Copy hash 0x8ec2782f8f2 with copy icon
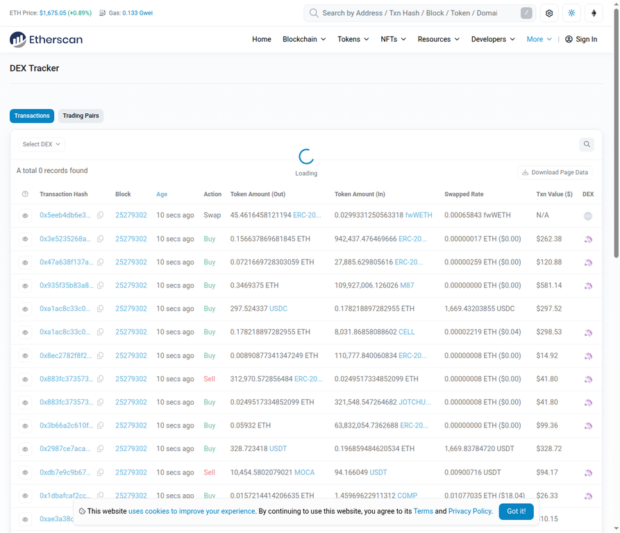620x533 pixels. pos(101,355)
